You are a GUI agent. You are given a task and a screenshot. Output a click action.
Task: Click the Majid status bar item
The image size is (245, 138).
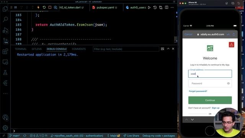pyautogui.click(x=113, y=136)
